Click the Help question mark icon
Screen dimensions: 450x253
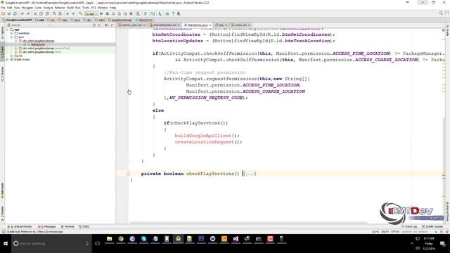[173, 13]
